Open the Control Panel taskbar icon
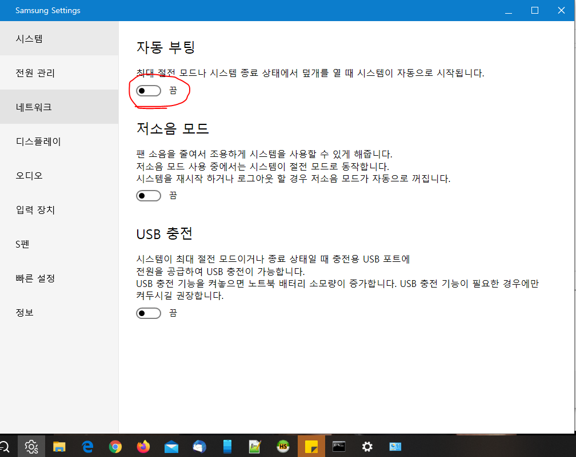 click(x=395, y=446)
